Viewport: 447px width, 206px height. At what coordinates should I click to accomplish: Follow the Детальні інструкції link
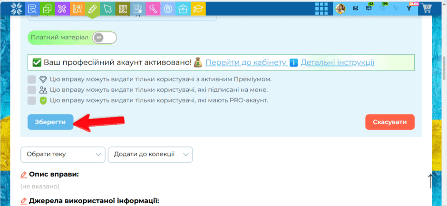pos(338,62)
